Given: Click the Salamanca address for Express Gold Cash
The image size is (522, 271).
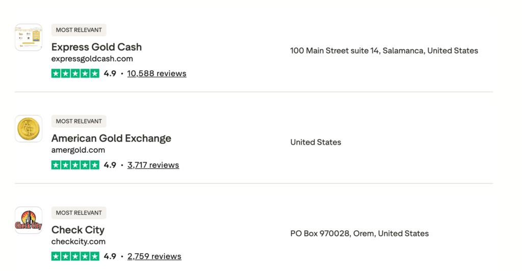Looking at the screenshot, I should 384,51.
